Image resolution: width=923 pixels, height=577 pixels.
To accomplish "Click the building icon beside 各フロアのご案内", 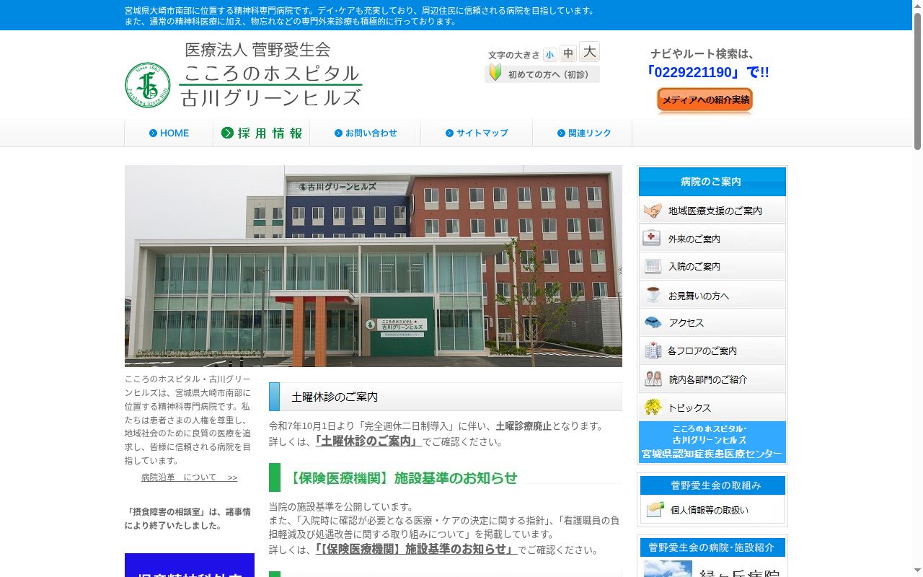I will tap(653, 351).
